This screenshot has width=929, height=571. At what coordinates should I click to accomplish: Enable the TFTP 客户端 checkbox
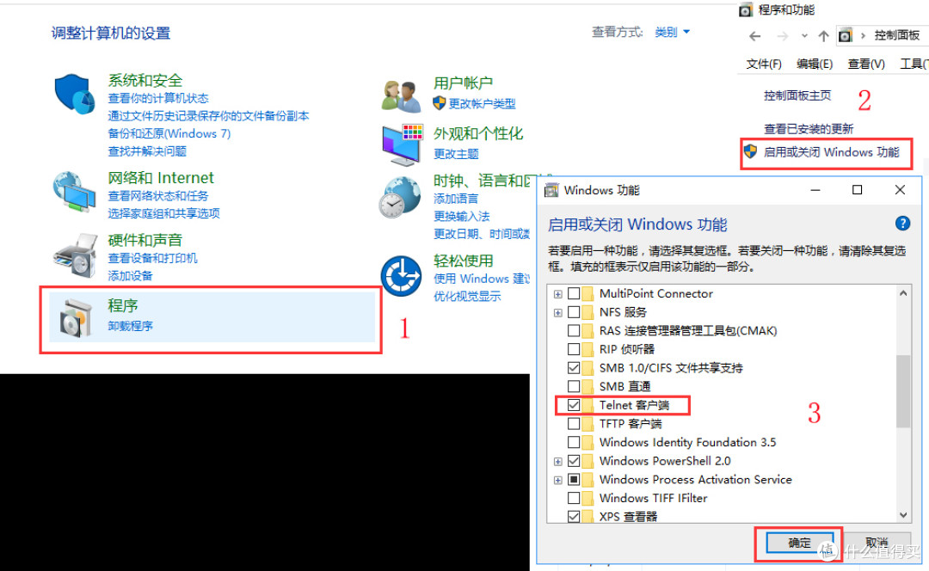(x=574, y=424)
